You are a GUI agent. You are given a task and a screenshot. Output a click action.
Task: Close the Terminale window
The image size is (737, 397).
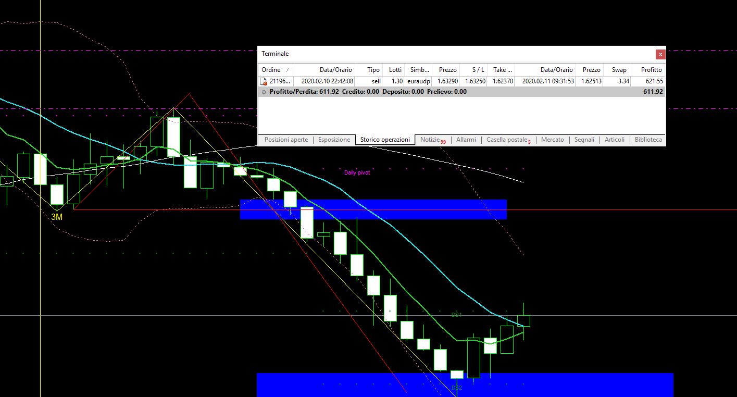pyautogui.click(x=660, y=54)
